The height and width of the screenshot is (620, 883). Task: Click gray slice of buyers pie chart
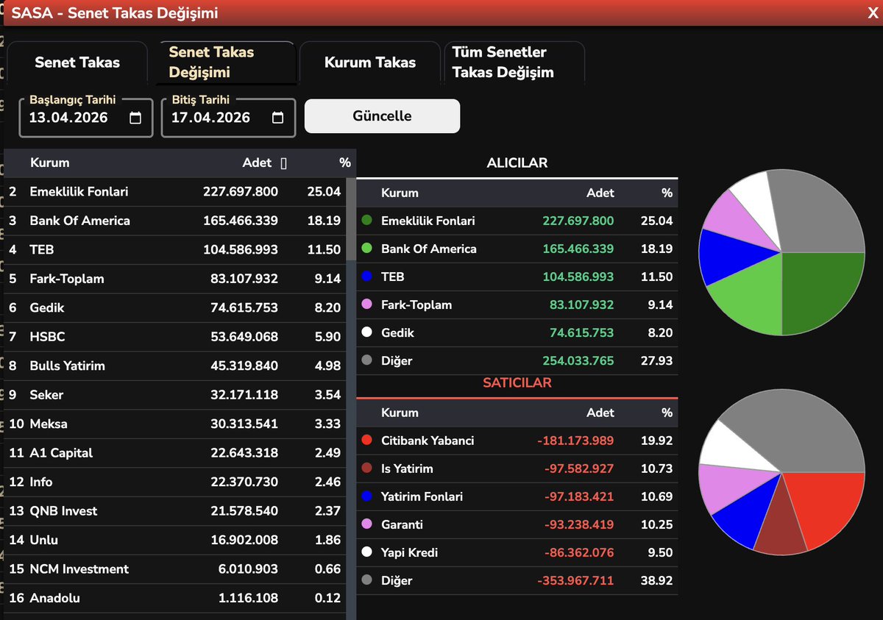(x=817, y=213)
